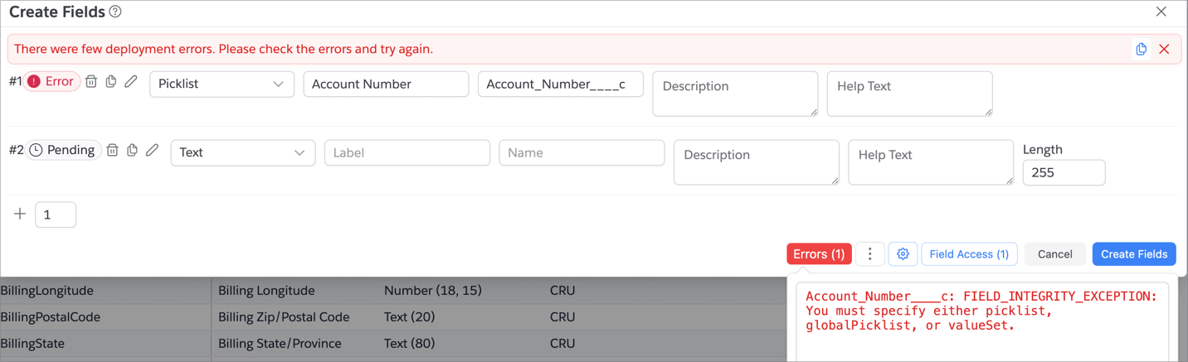1188x362 pixels.
Task: Cancel the field creation dialog
Action: pos(1054,254)
